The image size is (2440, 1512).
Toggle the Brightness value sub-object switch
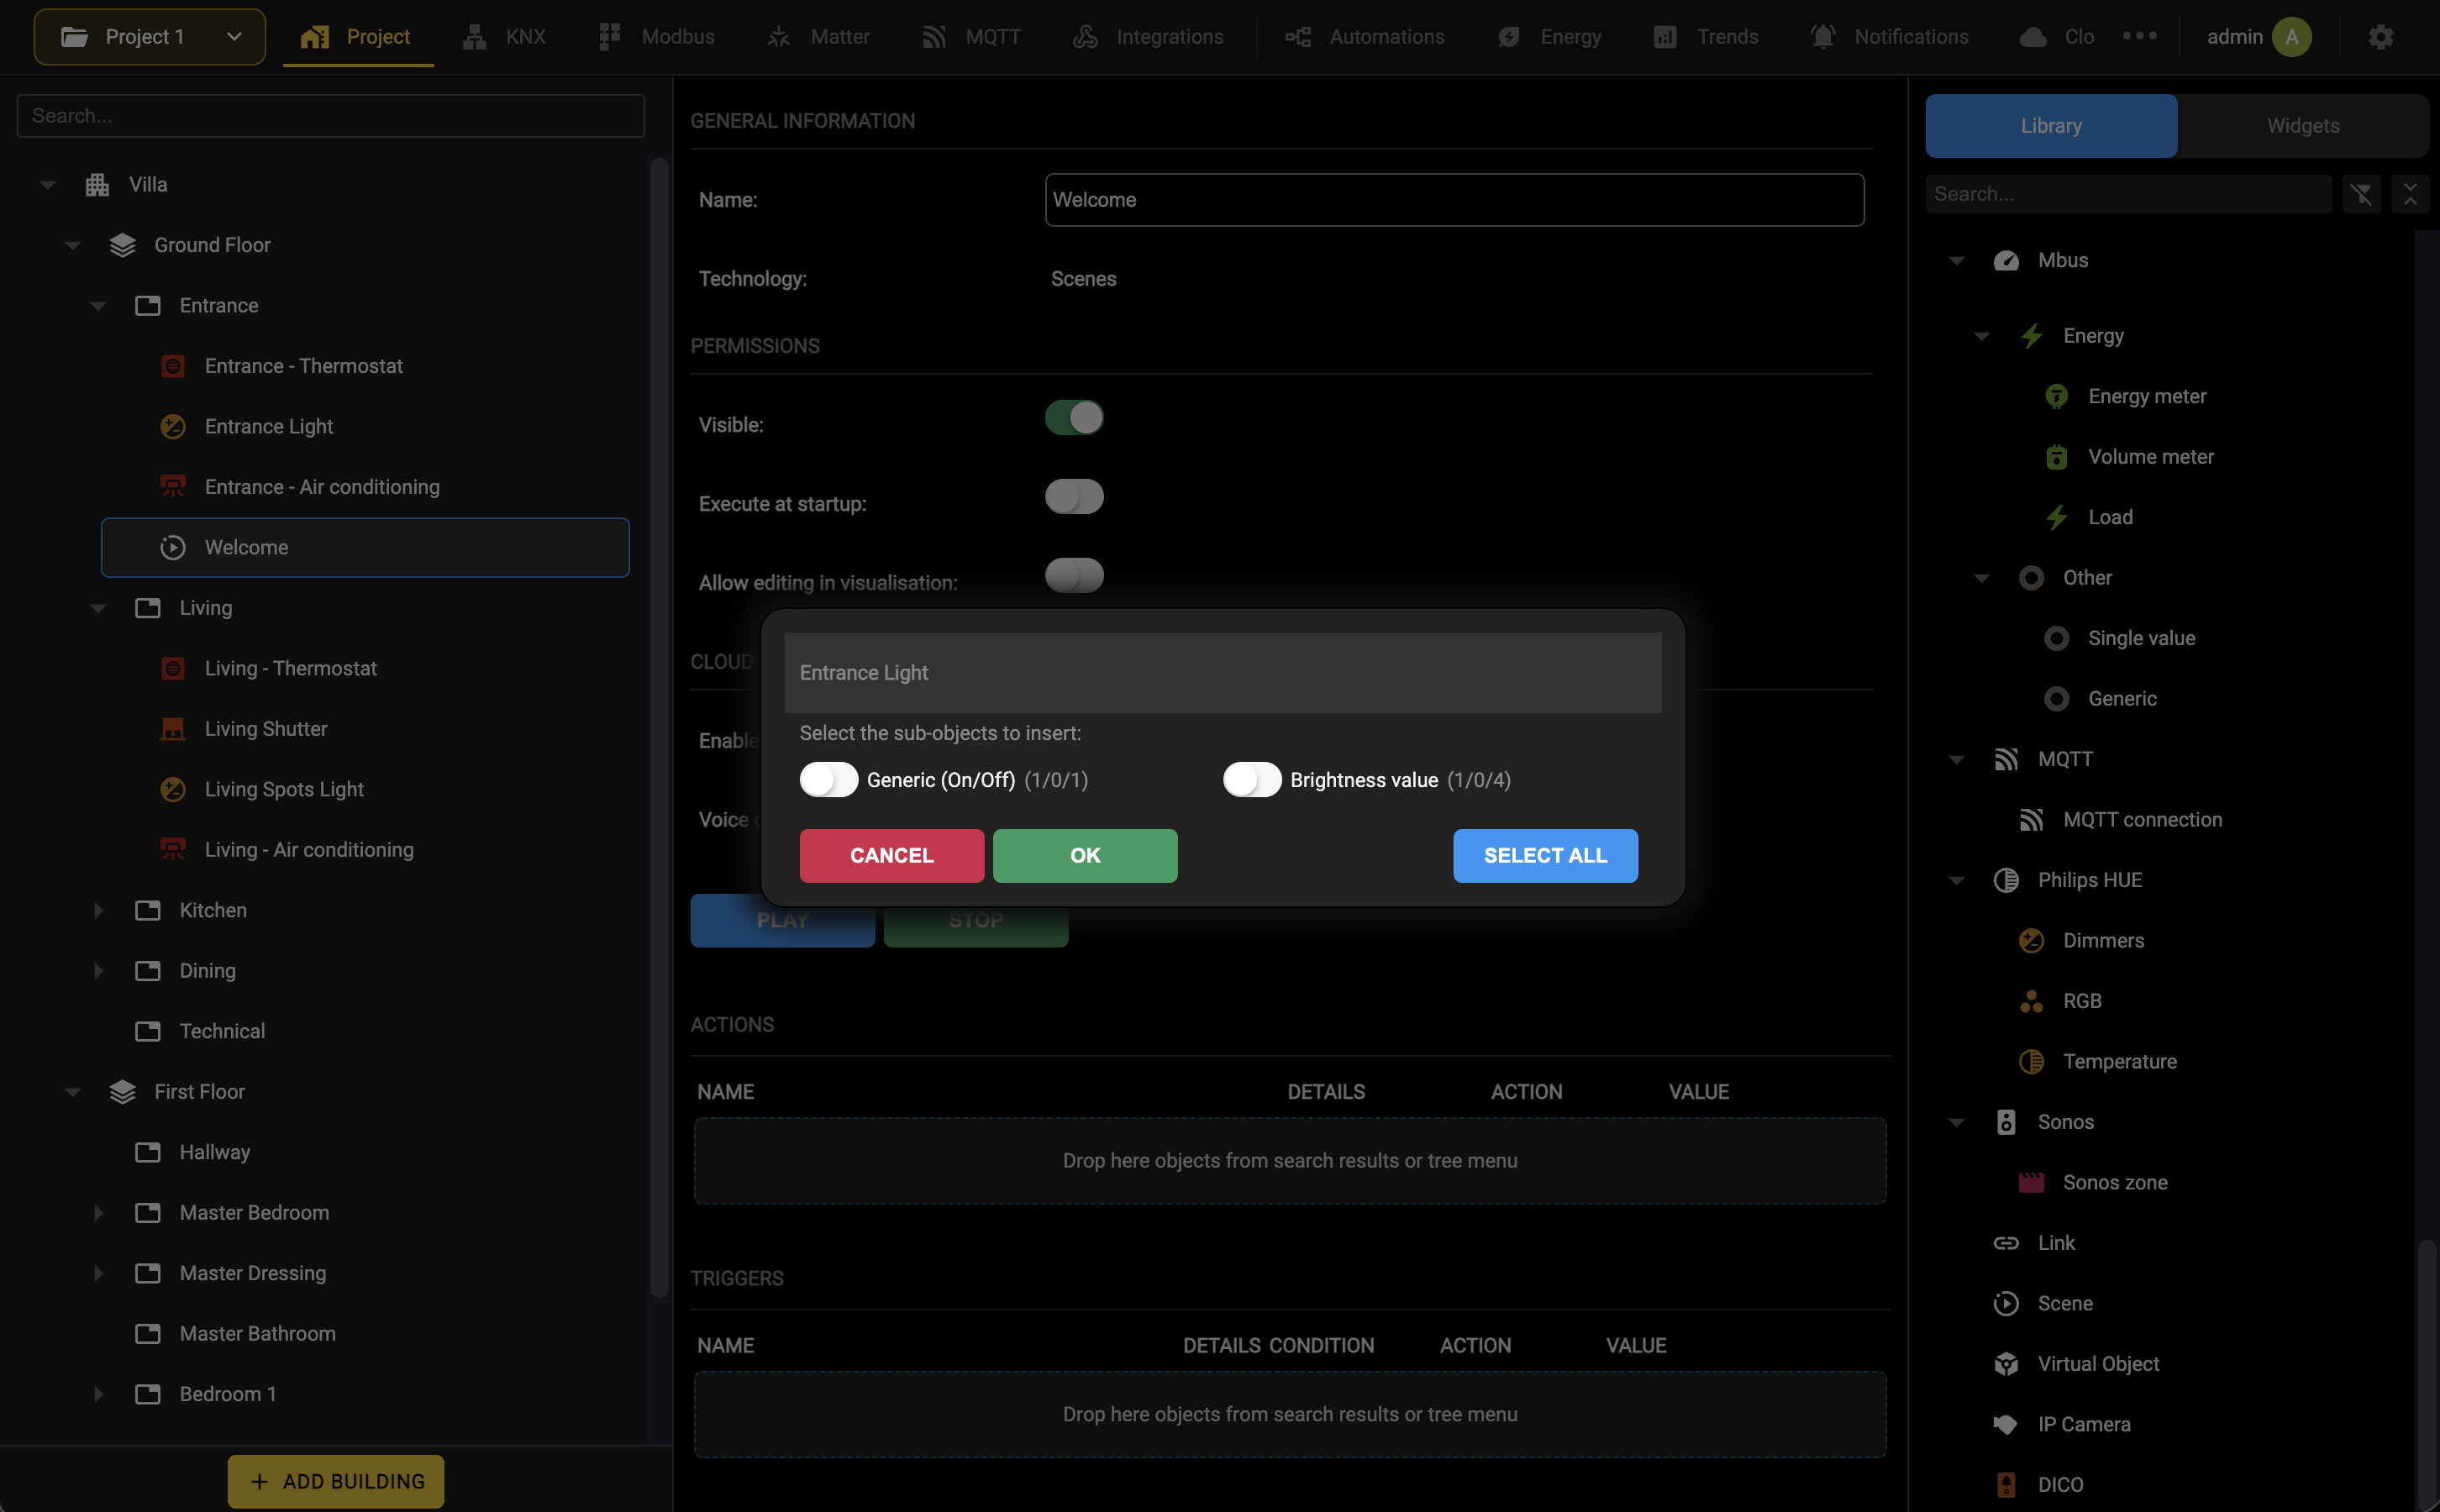[x=1252, y=780]
